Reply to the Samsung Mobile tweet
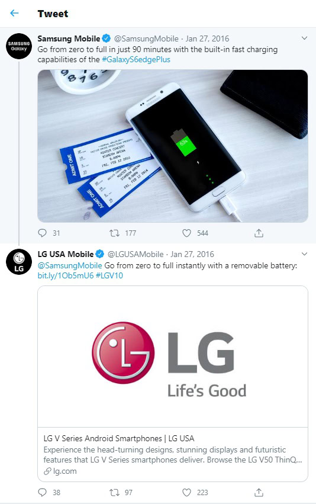The height and width of the screenshot is (504, 316). tap(42, 233)
